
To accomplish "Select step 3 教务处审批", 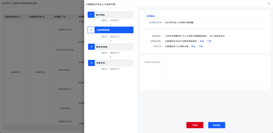I will (x=110, y=47).
